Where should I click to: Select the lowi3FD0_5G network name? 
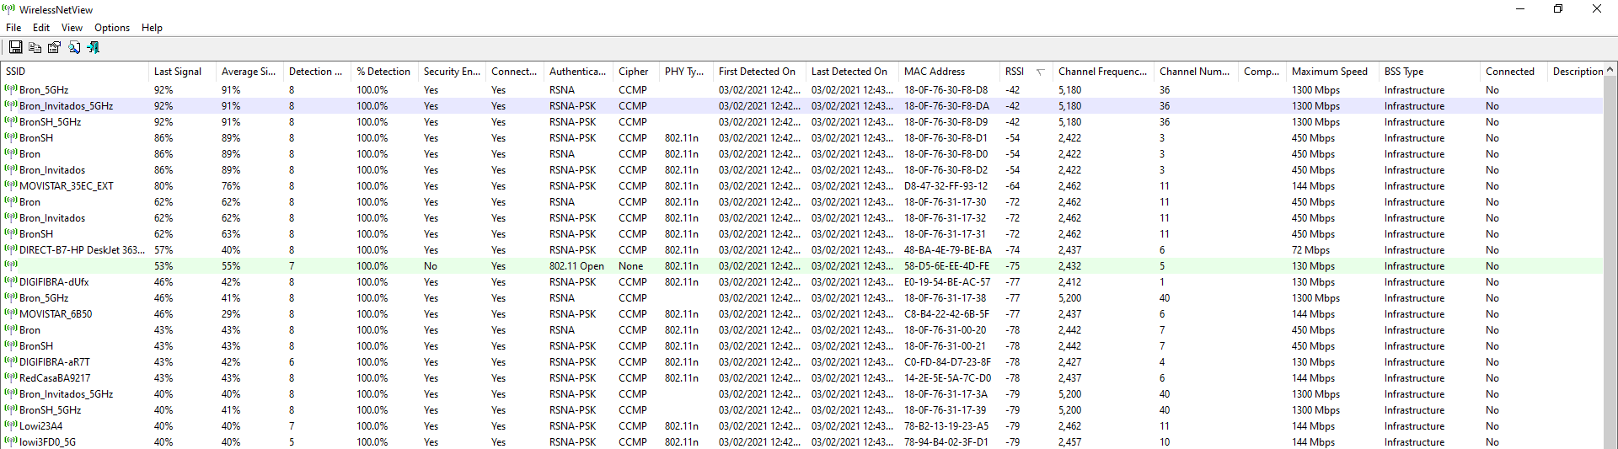(x=47, y=442)
